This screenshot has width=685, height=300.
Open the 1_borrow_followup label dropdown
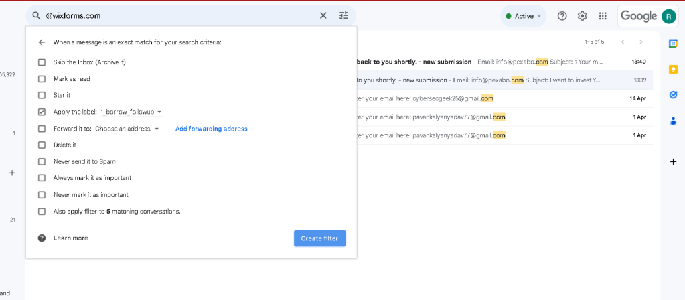[x=131, y=112]
